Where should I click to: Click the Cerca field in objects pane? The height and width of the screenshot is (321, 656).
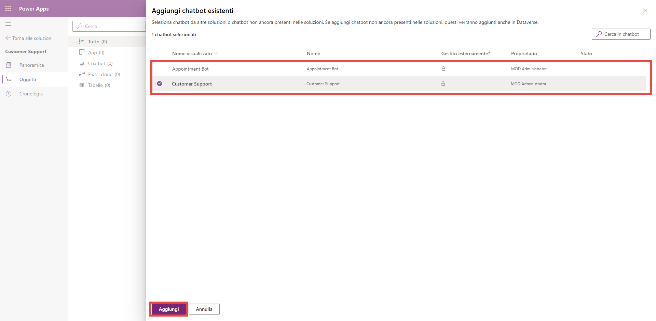coord(109,26)
